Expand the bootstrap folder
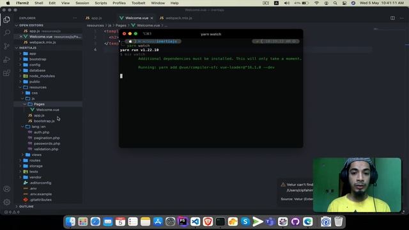Viewport: 409px width, 230px height. [x=38, y=59]
